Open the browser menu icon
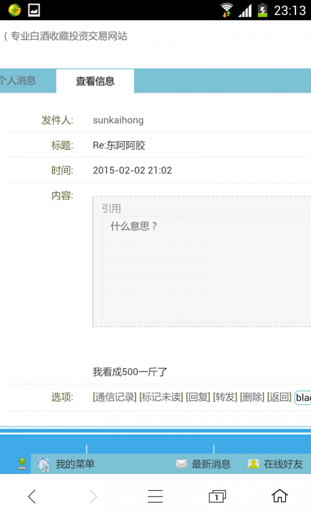Screen dimensions: 311x518 pos(155,496)
